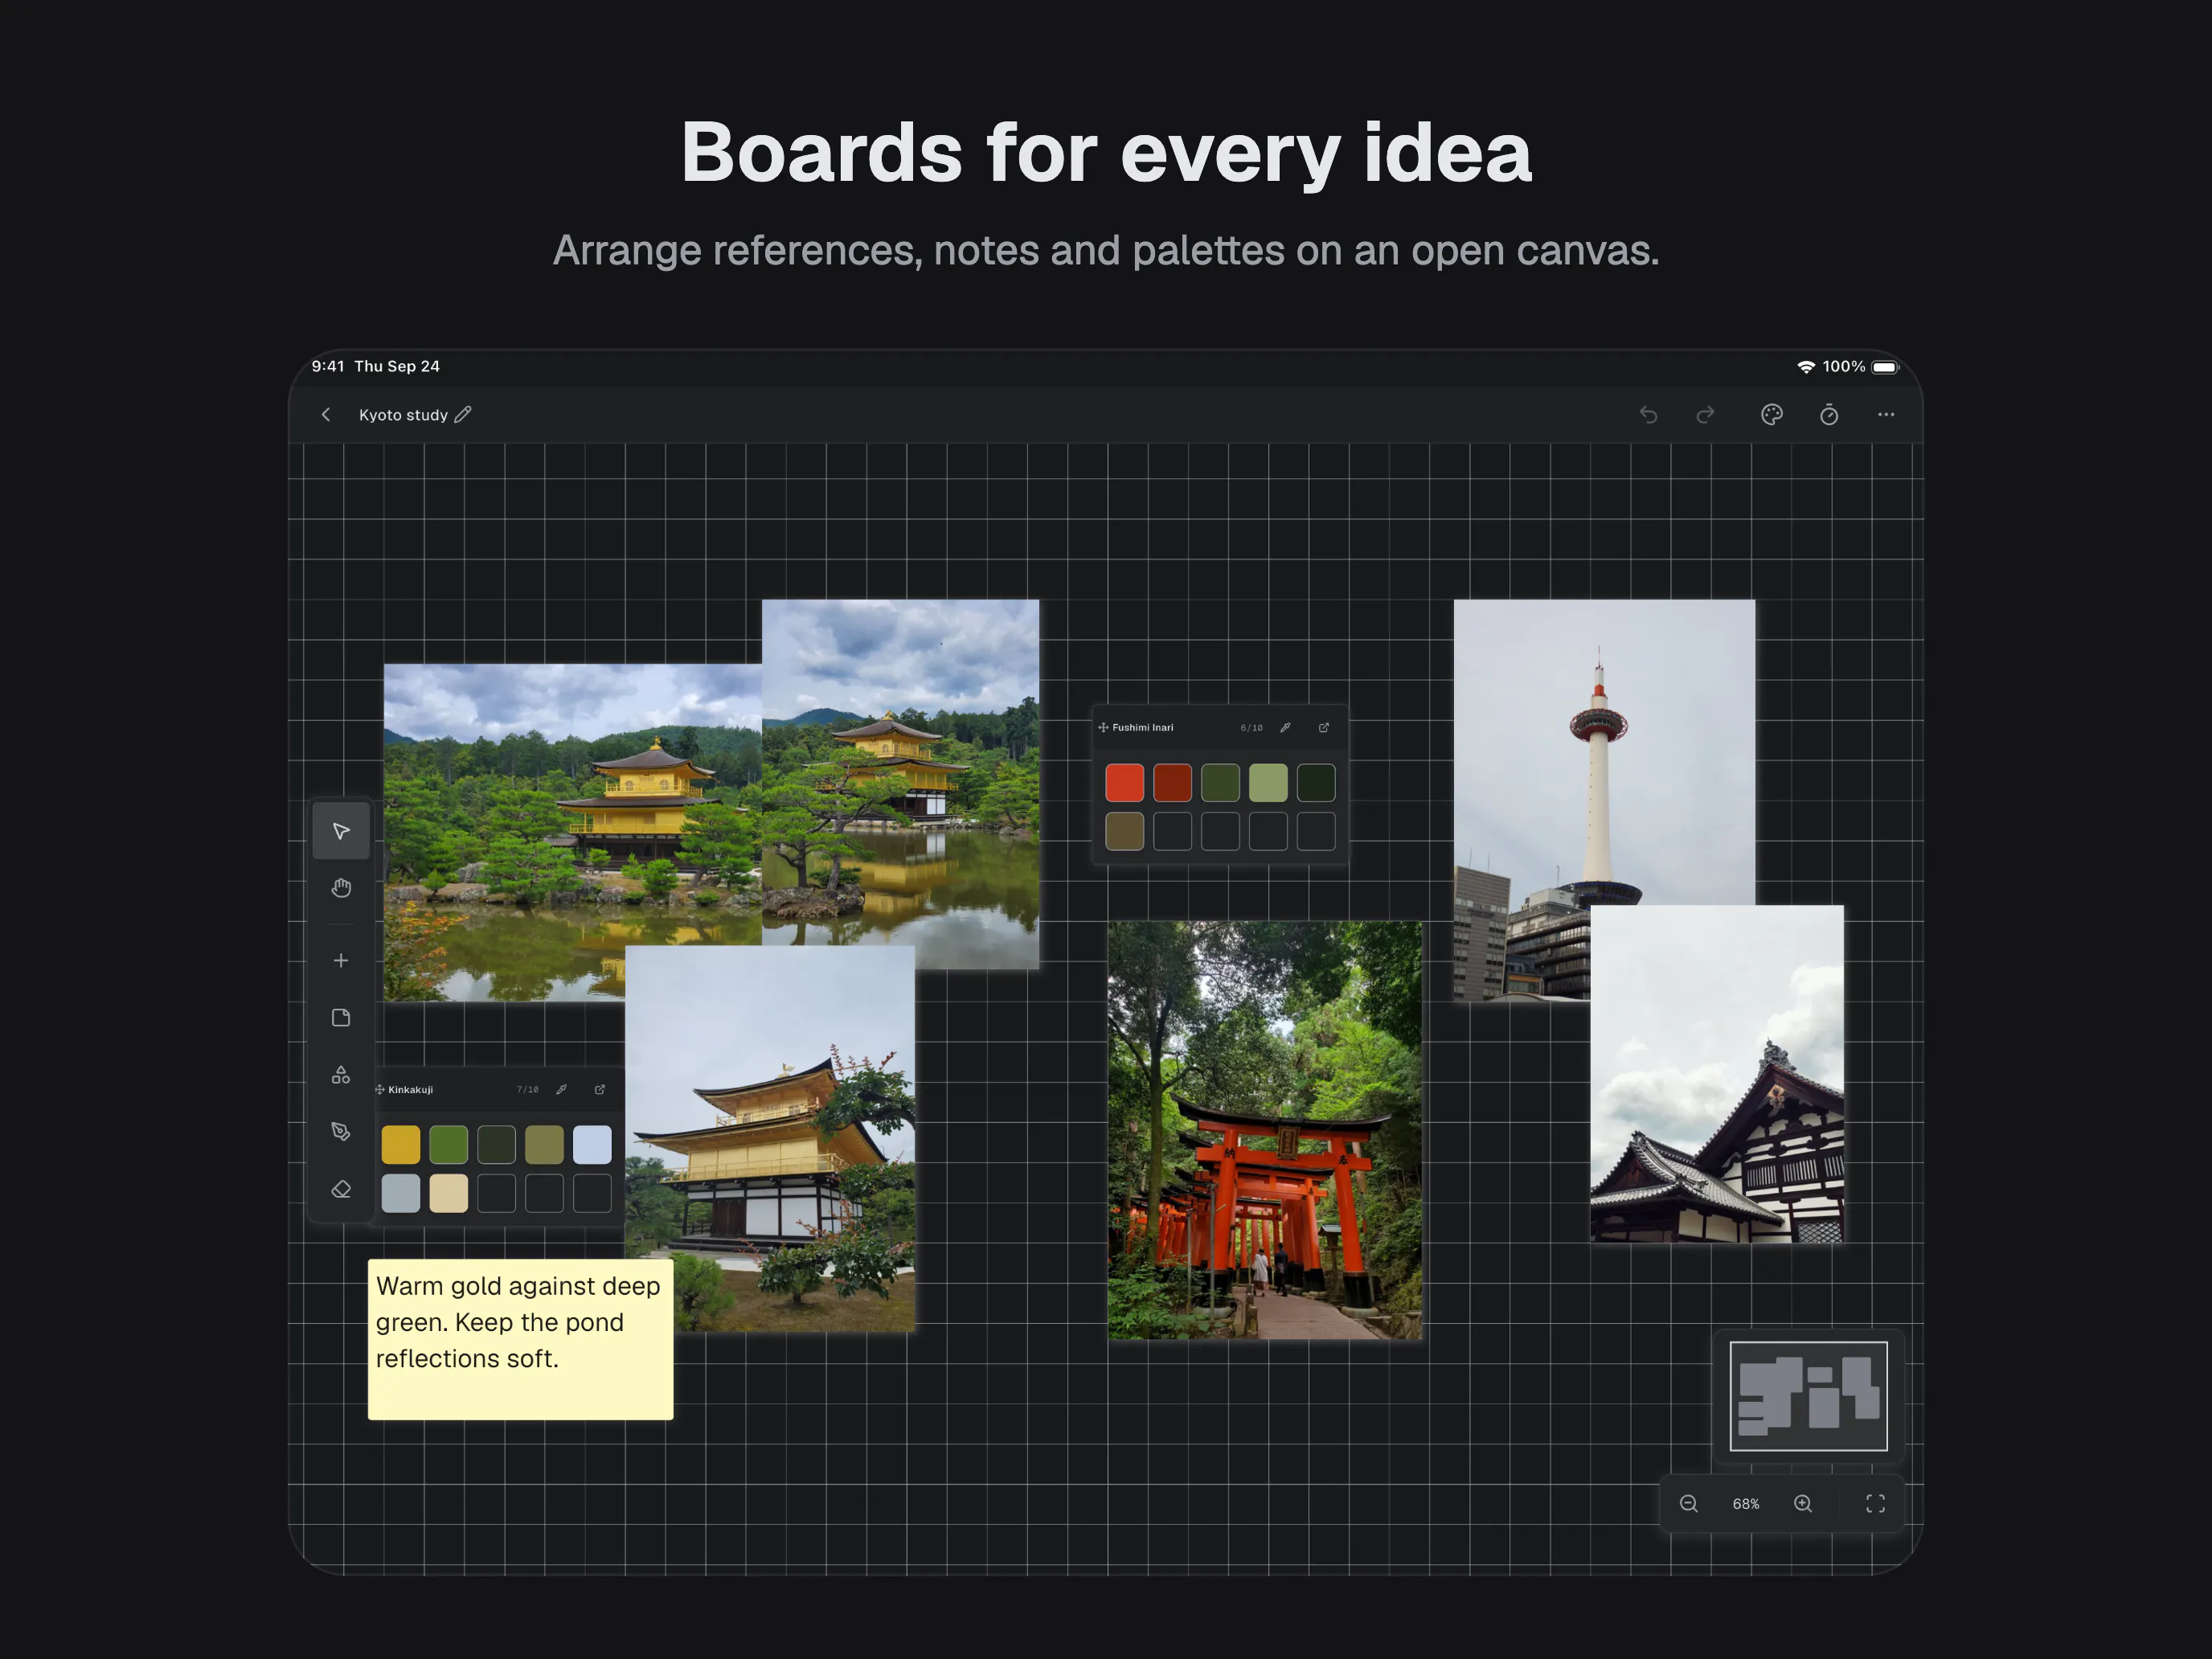Select the red torii gates photo
Viewport: 2212px width, 1659px height.
point(1265,1131)
